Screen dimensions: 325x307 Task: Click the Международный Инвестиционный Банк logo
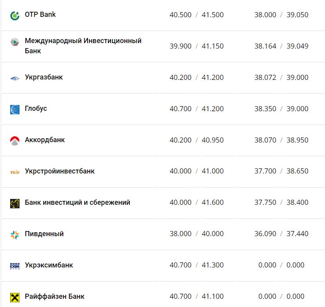[15, 42]
